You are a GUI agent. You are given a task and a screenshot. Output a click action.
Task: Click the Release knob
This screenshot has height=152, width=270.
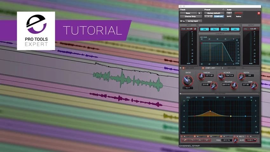[x=234, y=86]
